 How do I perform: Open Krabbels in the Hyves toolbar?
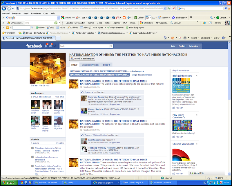(x=72, y=28)
